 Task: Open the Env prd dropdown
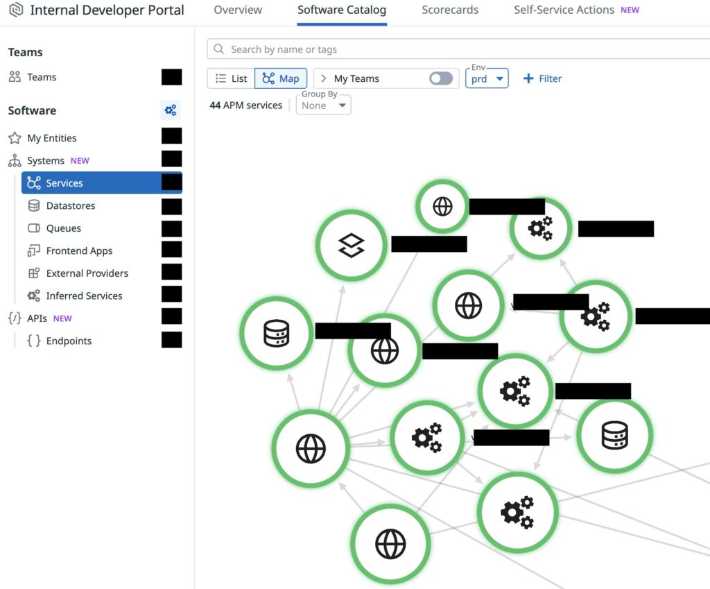pos(487,79)
